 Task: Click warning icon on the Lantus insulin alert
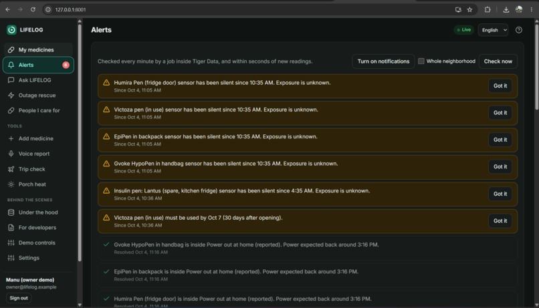pyautogui.click(x=106, y=190)
